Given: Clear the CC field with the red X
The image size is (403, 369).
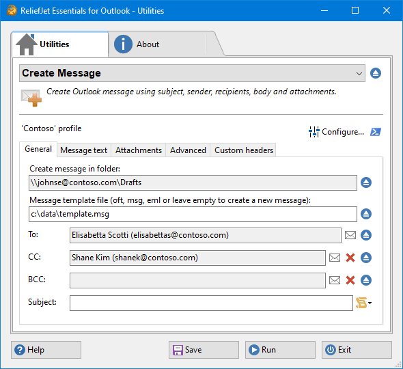Looking at the screenshot, I should point(350,258).
